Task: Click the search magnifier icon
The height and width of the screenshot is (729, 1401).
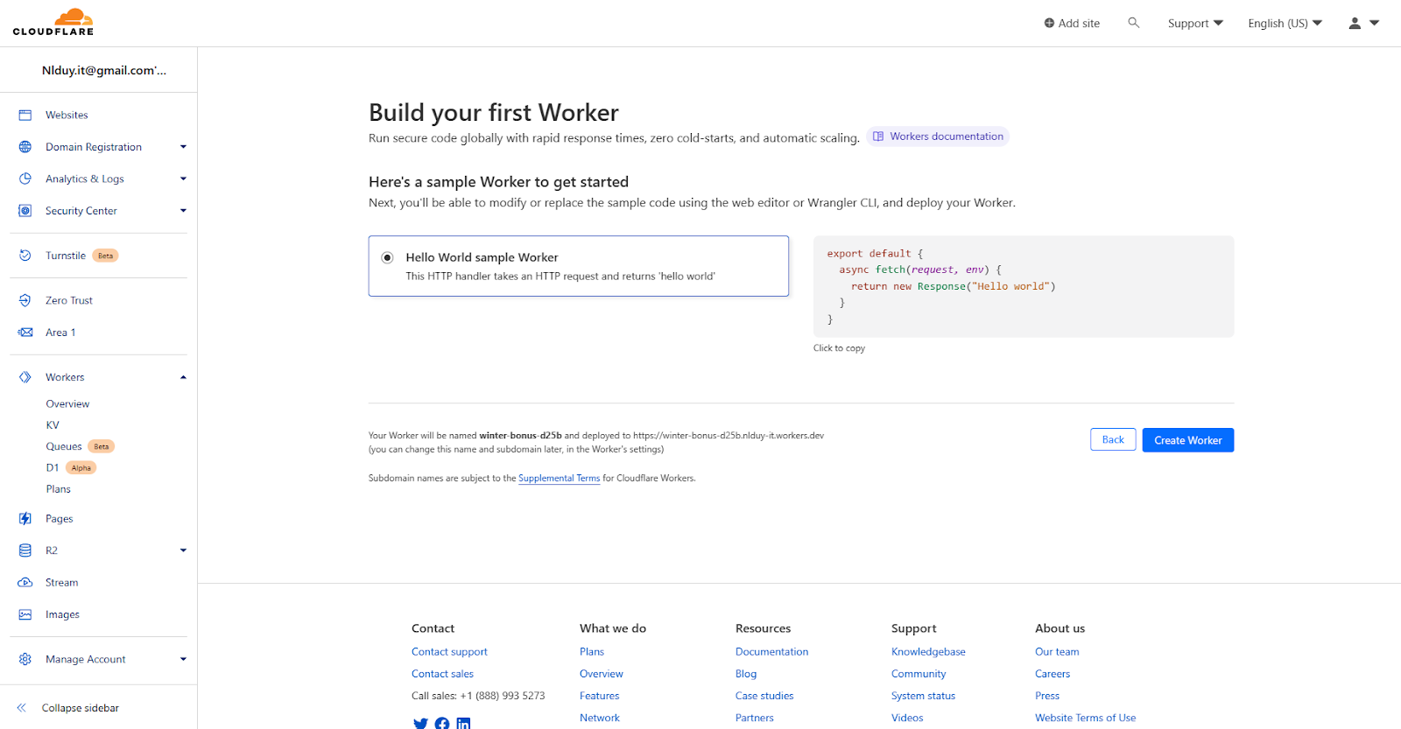Action: tap(1133, 23)
